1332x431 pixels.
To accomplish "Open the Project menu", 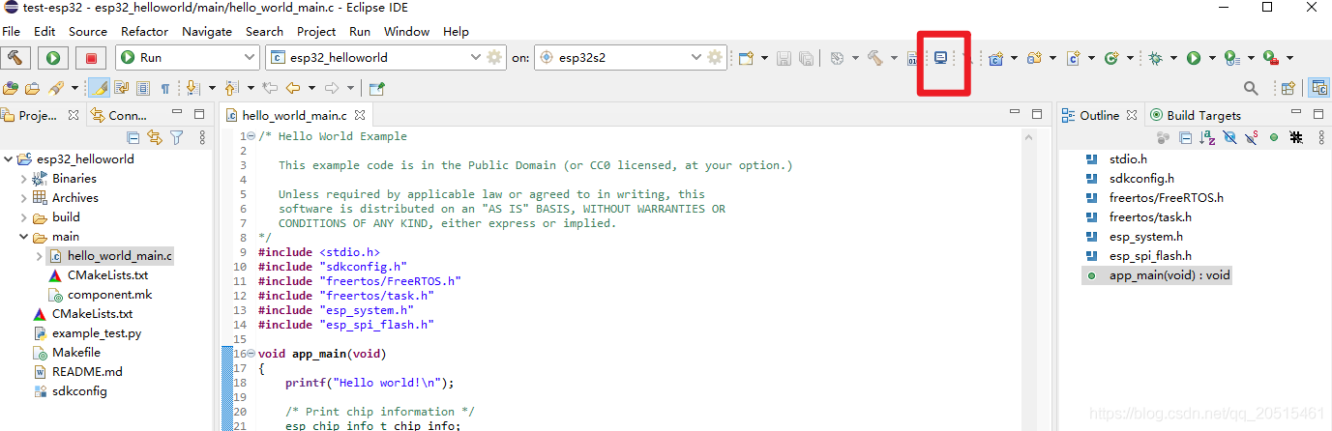I will [x=316, y=31].
